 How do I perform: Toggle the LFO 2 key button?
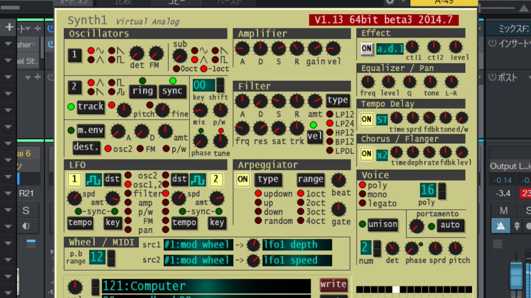pos(217,223)
